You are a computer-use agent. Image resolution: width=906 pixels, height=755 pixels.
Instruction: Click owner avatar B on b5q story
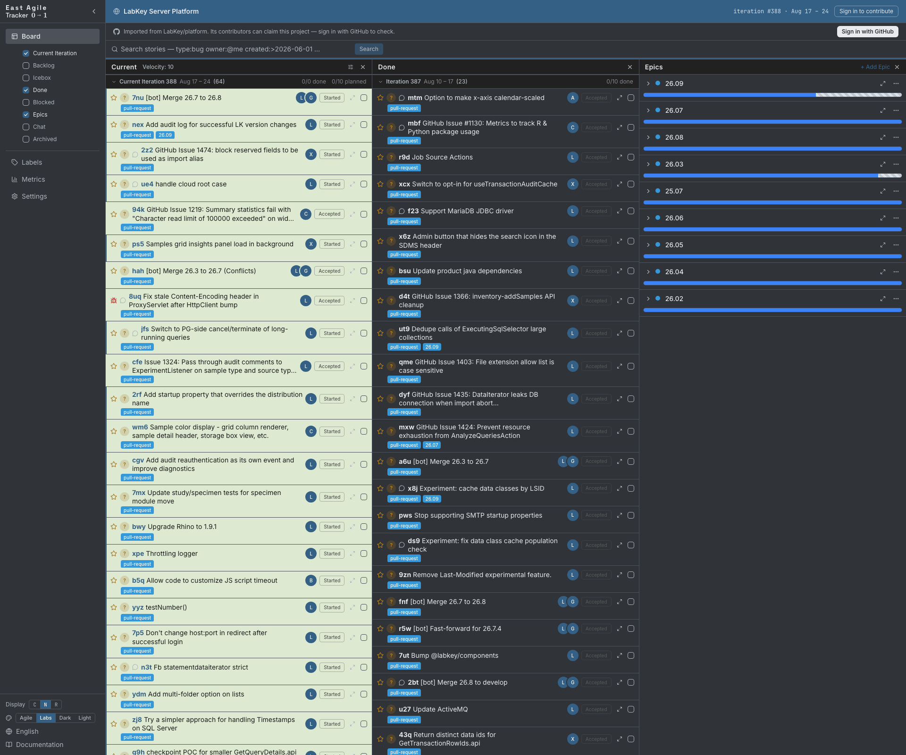(x=311, y=580)
